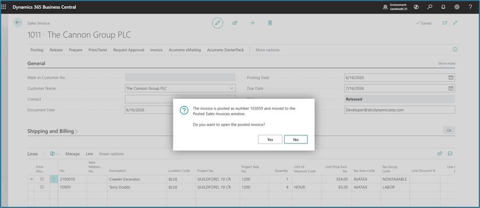Click the share icon in Lines section

click(440, 154)
